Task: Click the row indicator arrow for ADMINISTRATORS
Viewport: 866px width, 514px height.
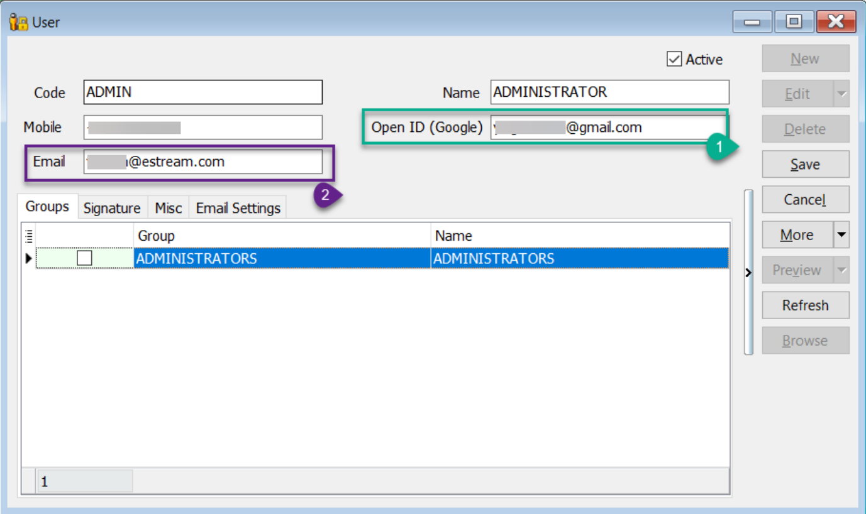Action: 28,258
